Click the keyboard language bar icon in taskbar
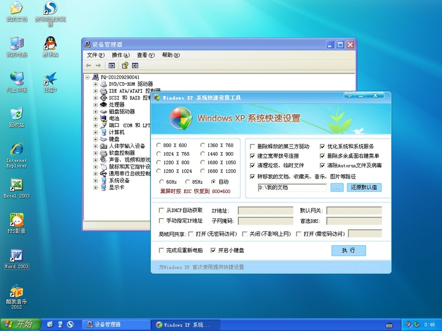The image size is (442, 331). [389, 325]
